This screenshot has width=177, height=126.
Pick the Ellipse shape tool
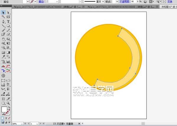(8, 26)
